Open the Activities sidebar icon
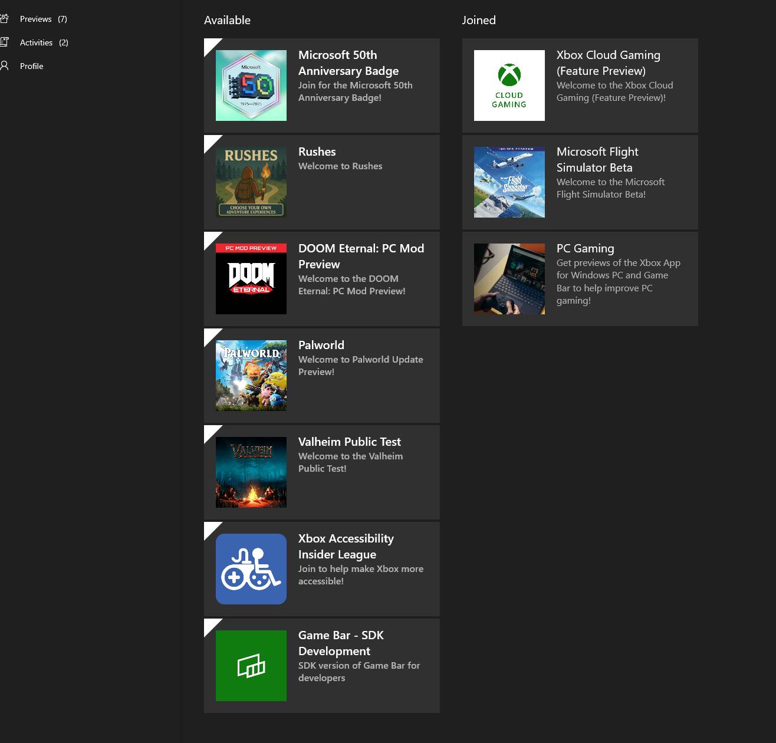 4,42
